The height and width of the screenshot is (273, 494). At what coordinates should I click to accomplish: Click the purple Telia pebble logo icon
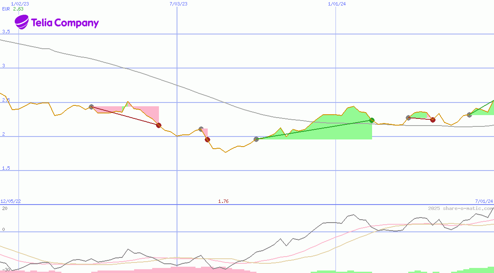point(22,22)
